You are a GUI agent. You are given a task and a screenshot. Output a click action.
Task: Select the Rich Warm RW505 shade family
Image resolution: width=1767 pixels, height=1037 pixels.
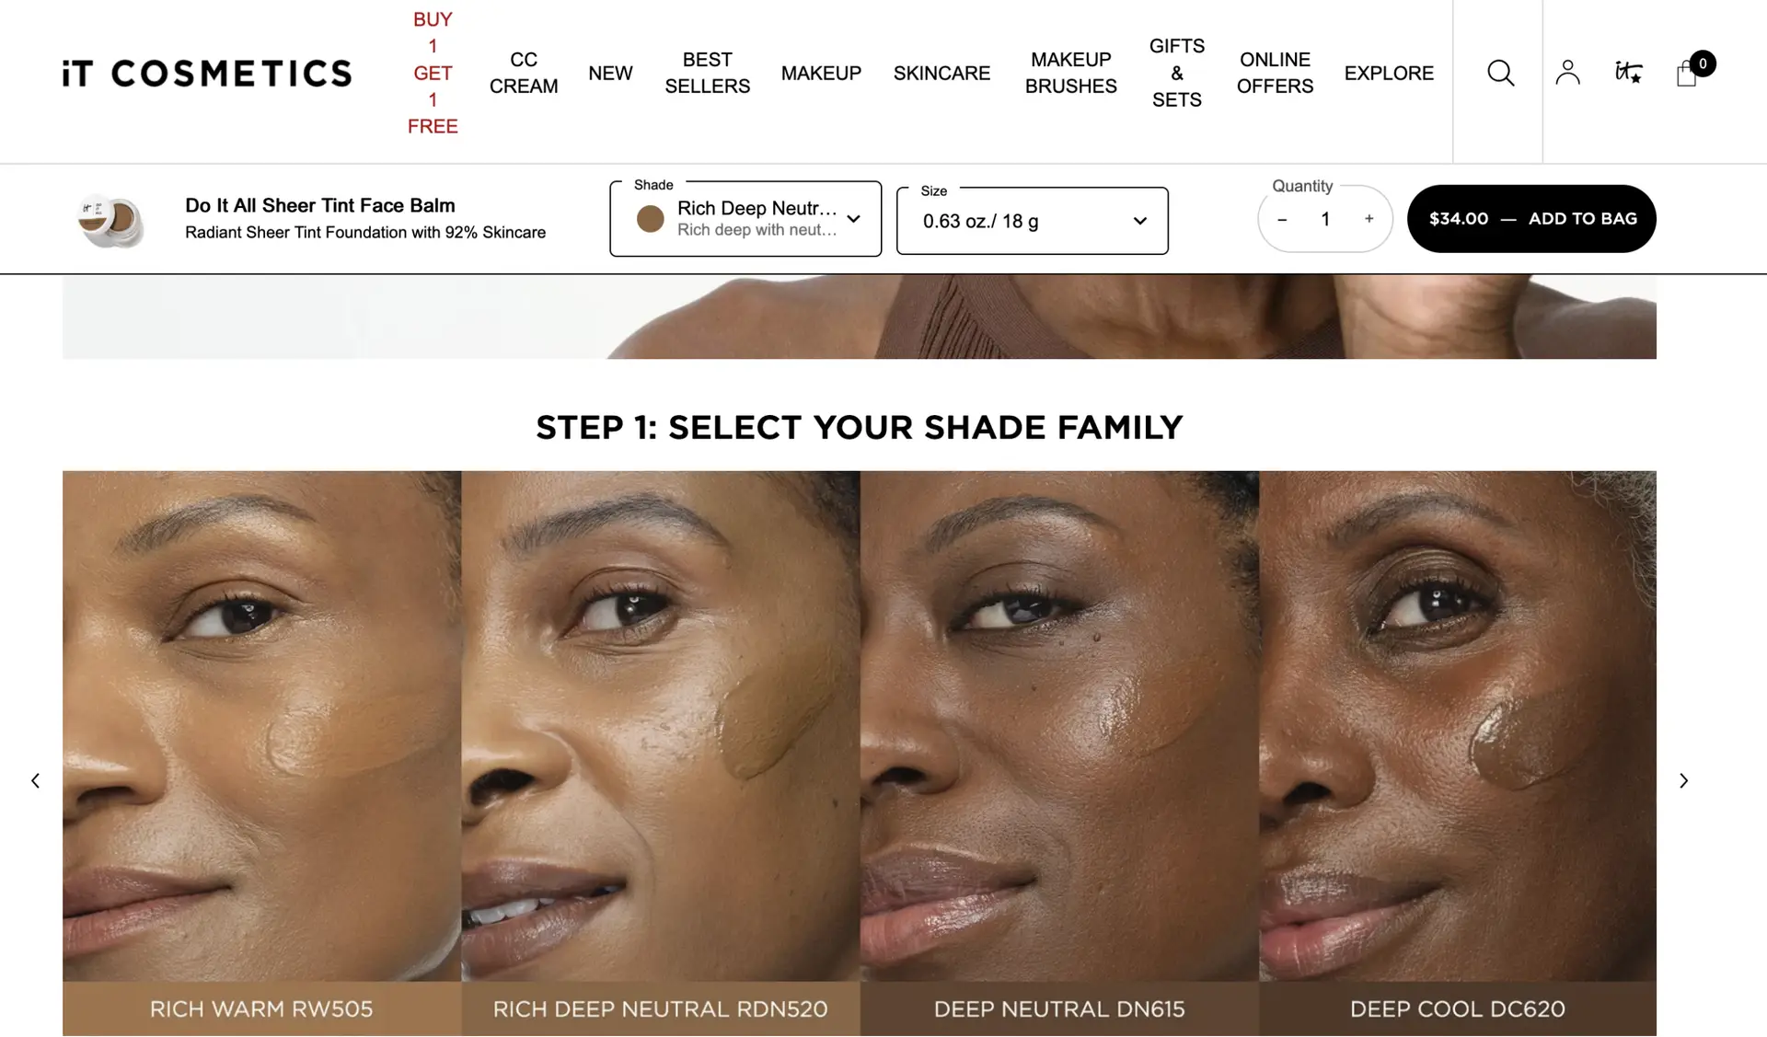click(x=261, y=753)
